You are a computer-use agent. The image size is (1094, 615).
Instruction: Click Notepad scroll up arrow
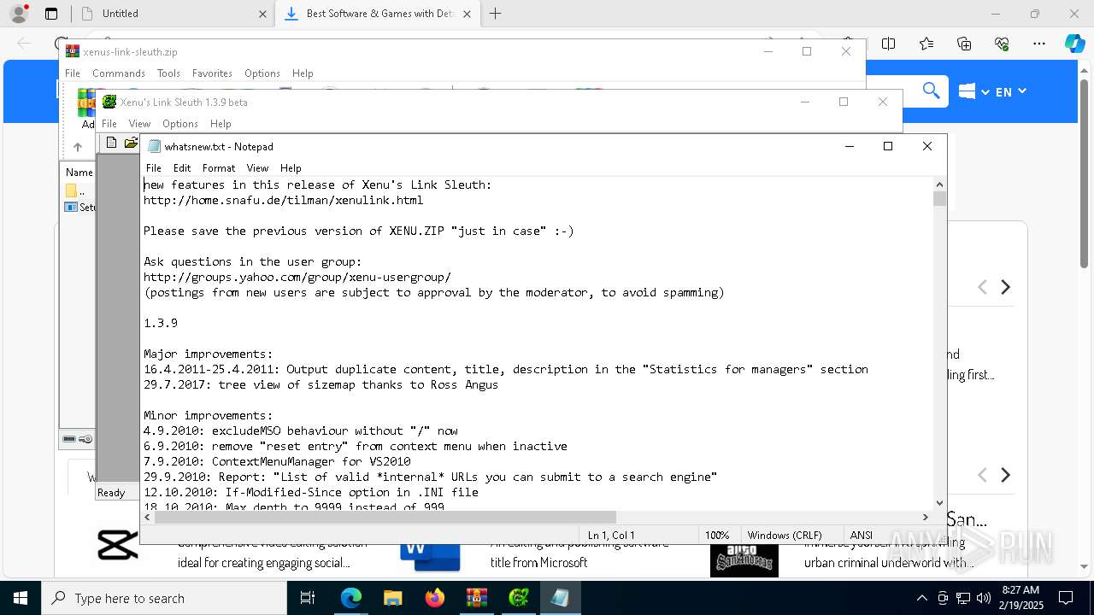[940, 184]
